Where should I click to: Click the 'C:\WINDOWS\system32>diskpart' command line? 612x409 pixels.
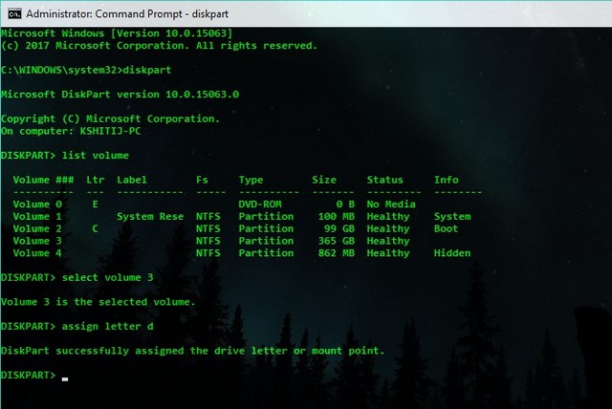click(86, 70)
